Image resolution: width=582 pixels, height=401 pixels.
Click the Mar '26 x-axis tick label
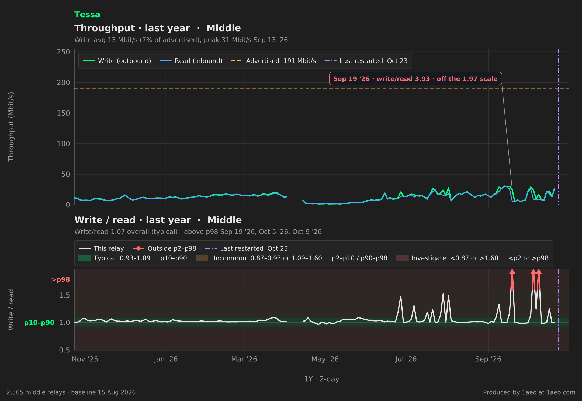(x=244, y=359)
